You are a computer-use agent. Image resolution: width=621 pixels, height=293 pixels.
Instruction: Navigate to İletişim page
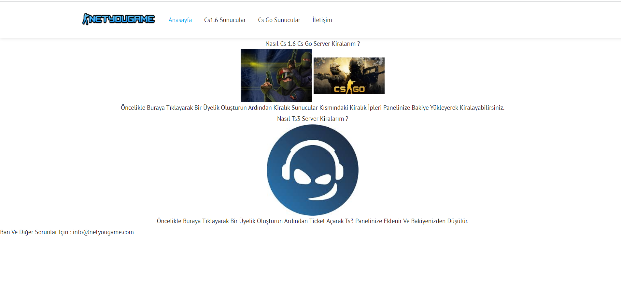[322, 20]
